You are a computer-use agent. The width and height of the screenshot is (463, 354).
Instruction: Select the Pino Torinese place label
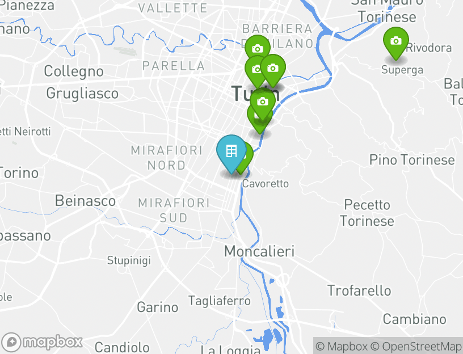[x=412, y=160]
